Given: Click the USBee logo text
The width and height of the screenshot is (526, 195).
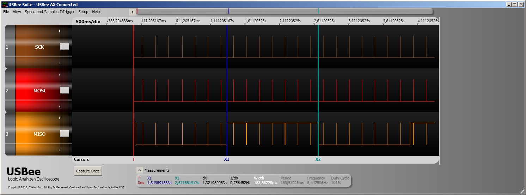Looking at the screenshot, I should (x=24, y=172).
